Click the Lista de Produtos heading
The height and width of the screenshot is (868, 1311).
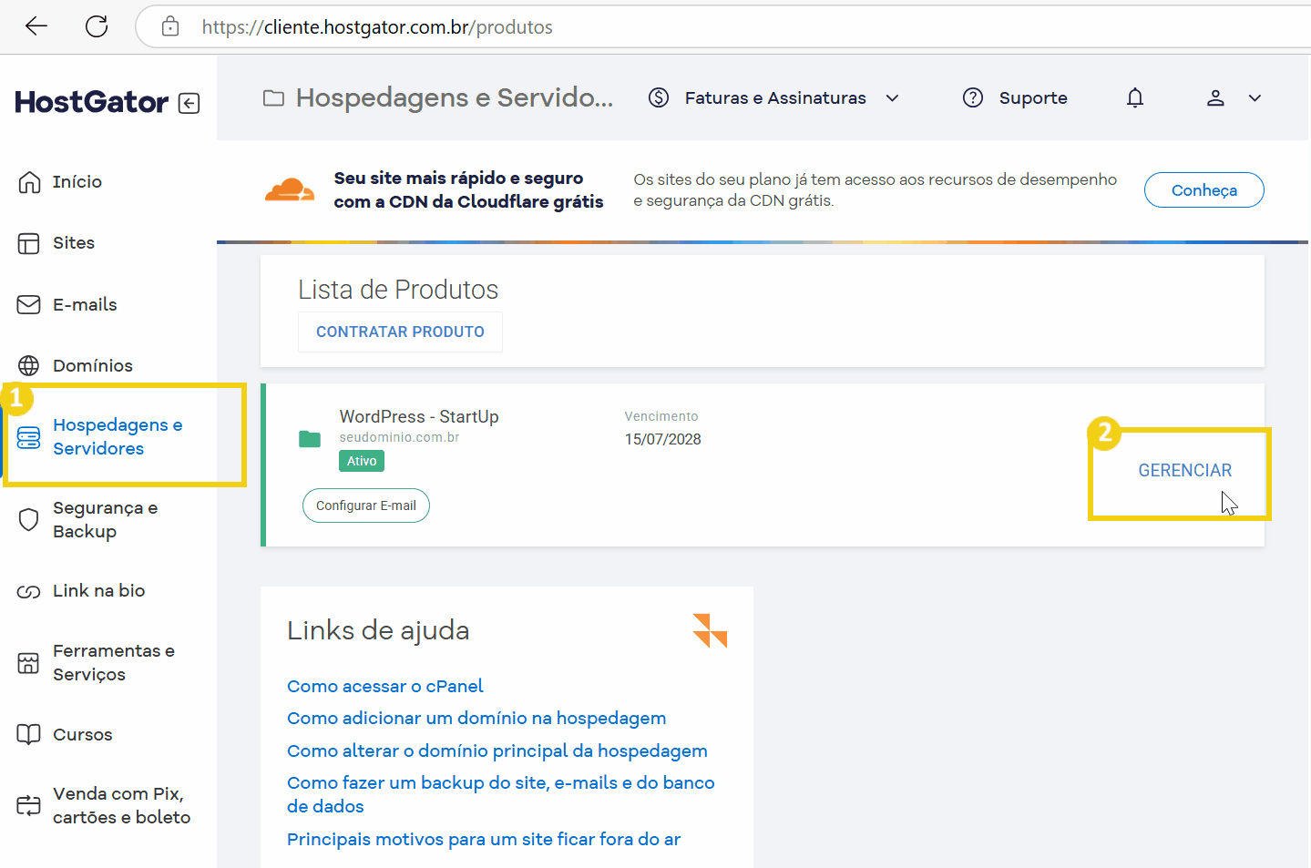(398, 290)
